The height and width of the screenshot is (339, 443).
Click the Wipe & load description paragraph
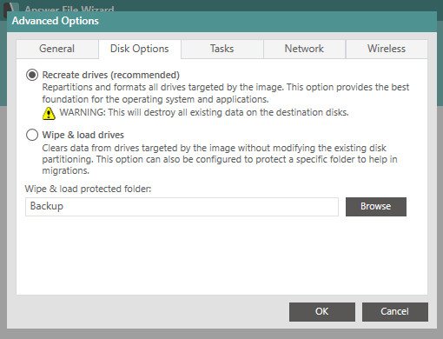pos(220,159)
